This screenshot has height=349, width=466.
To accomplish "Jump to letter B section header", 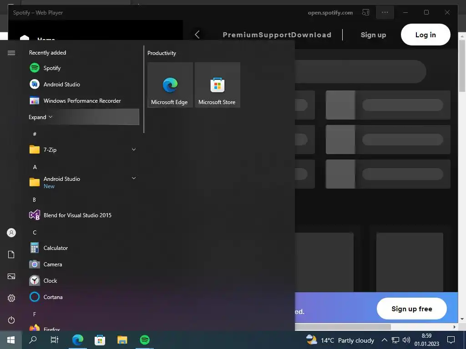I will (34, 200).
